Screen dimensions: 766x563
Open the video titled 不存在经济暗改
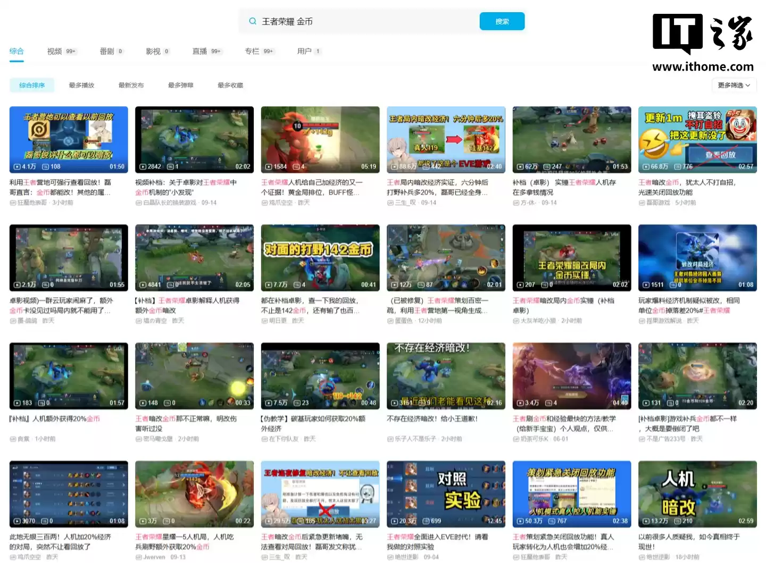pos(431,418)
